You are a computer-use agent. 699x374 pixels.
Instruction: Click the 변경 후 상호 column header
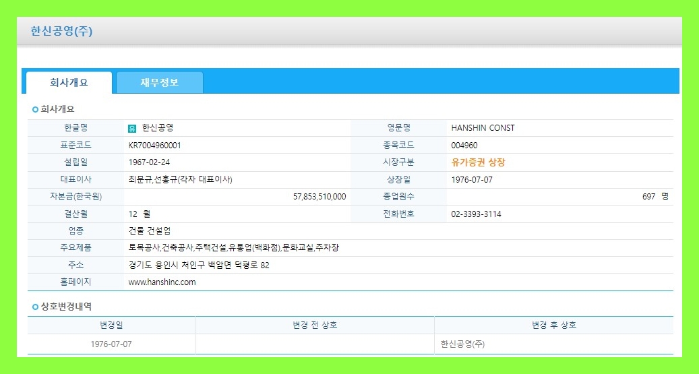click(553, 325)
